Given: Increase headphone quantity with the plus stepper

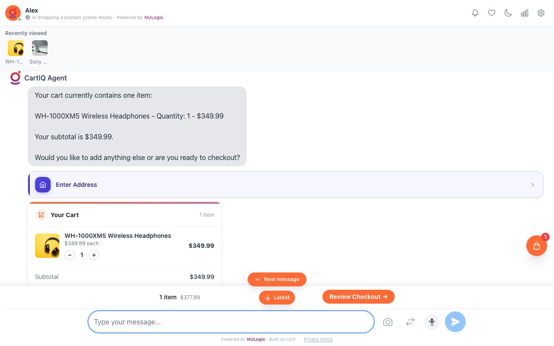Looking at the screenshot, I should [x=94, y=255].
